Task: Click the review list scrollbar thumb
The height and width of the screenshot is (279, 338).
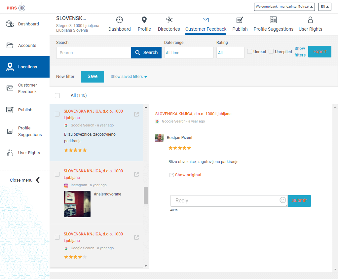Action: [x=146, y=195]
